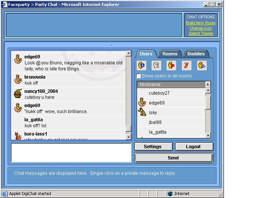Image resolution: width=274 pixels, height=198 pixels.
Task: Click brunovola's name in the chat
Action: click(x=35, y=77)
